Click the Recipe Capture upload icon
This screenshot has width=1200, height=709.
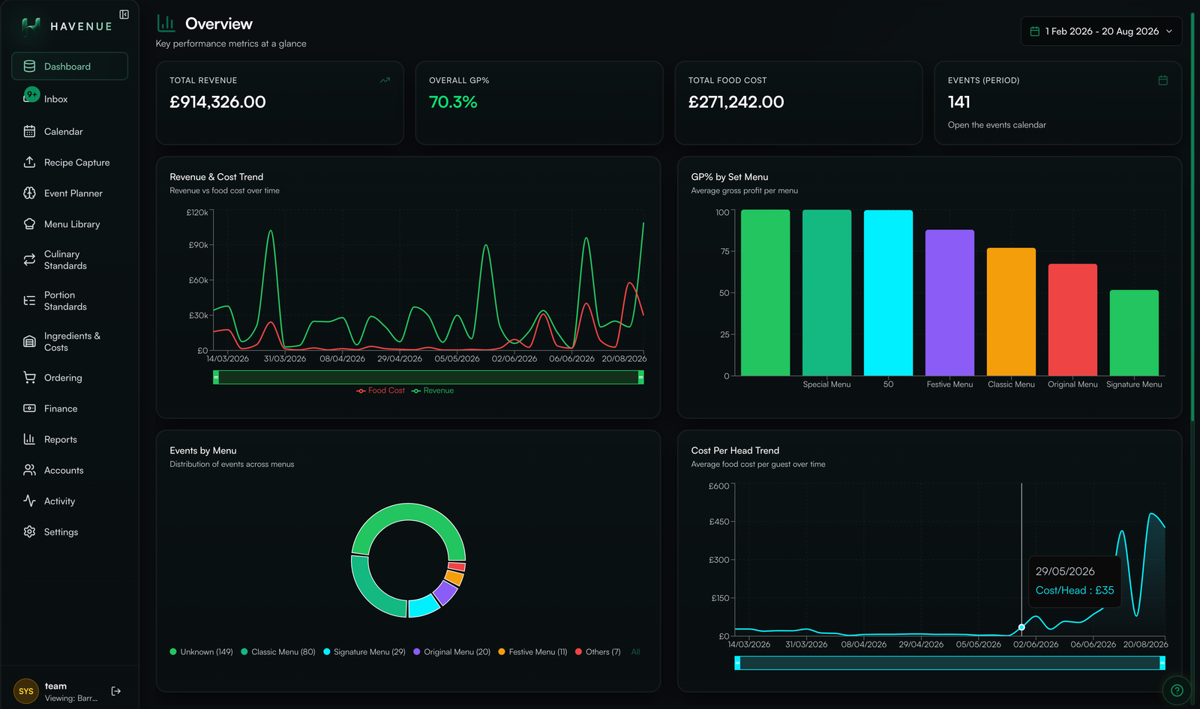coord(29,162)
